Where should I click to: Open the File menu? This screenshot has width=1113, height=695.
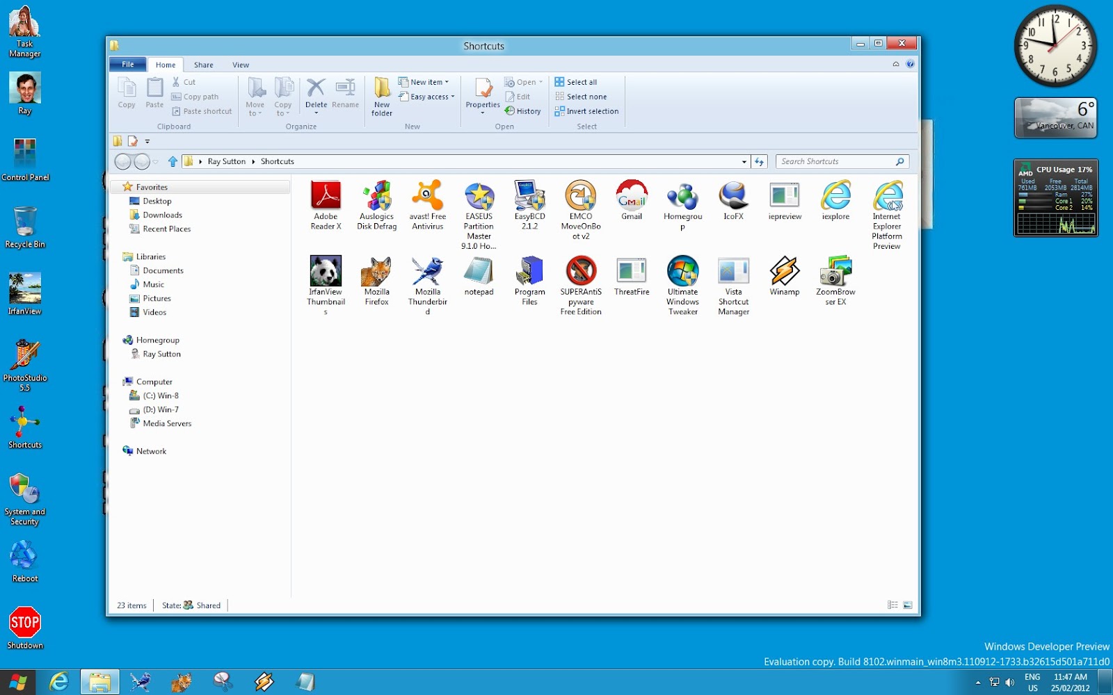tap(127, 64)
